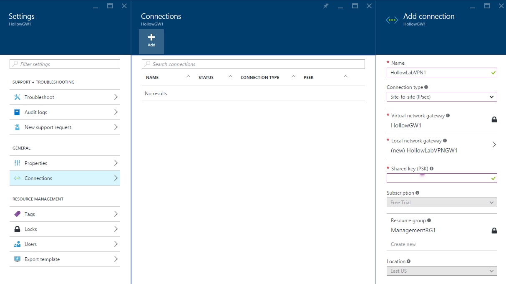This screenshot has width=506, height=284.
Task: Click info icon next to Subscription
Action: pyautogui.click(x=417, y=193)
